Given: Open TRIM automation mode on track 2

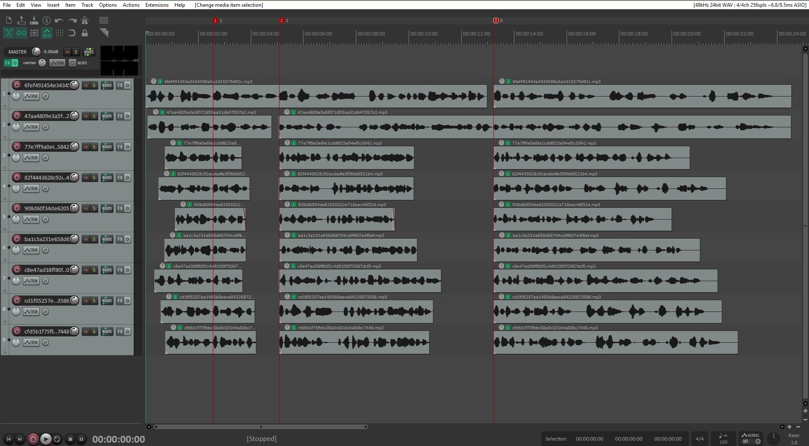Looking at the screenshot, I should 31,127.
